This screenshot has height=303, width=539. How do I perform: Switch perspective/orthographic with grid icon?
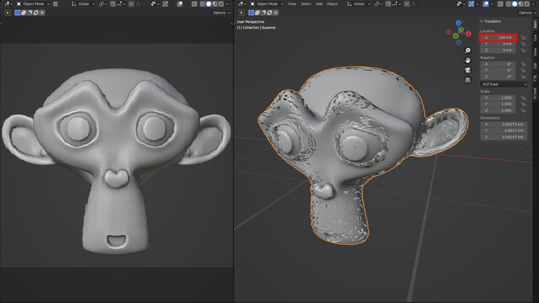point(468,80)
